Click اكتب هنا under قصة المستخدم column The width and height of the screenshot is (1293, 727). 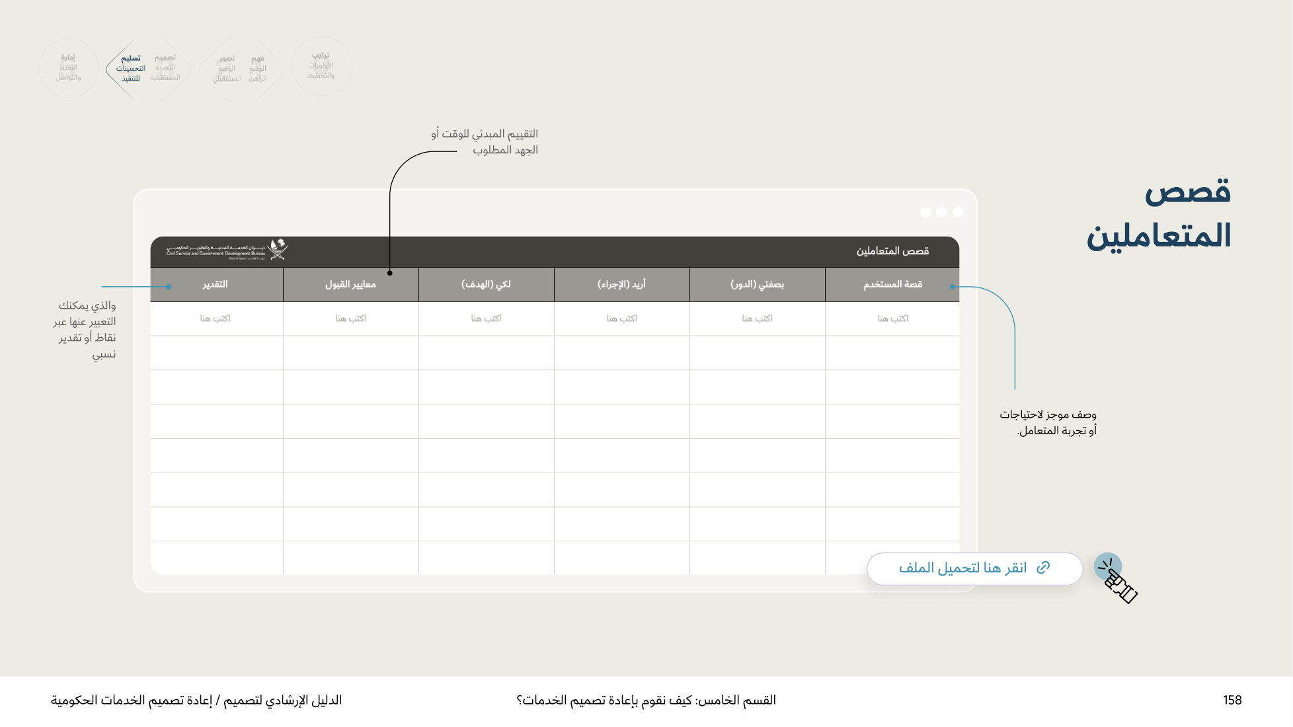click(x=892, y=319)
